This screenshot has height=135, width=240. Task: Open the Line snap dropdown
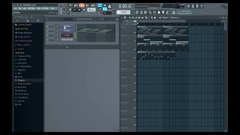click(x=107, y=13)
